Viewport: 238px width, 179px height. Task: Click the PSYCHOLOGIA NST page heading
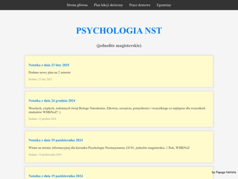point(119,30)
